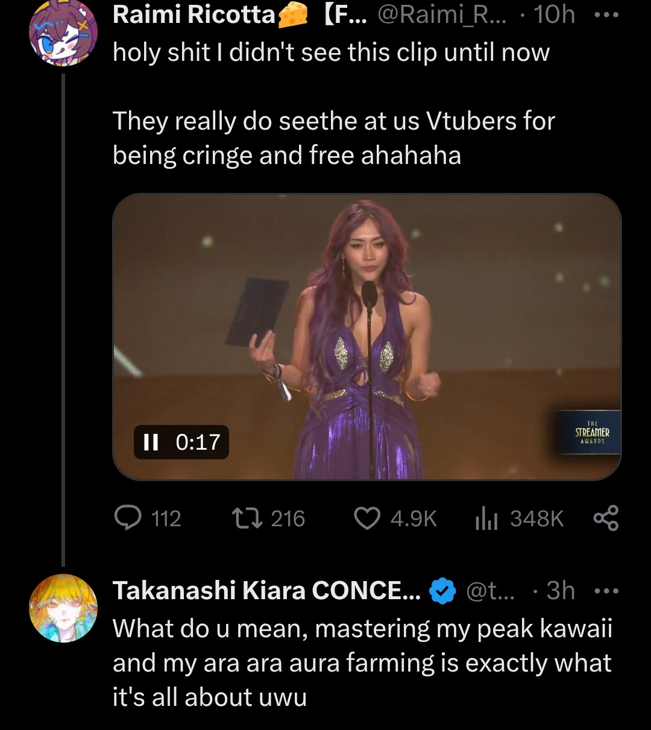651x730 pixels.
Task: Click the 3h timestamp on Kiara's reply
Action: coord(561,591)
